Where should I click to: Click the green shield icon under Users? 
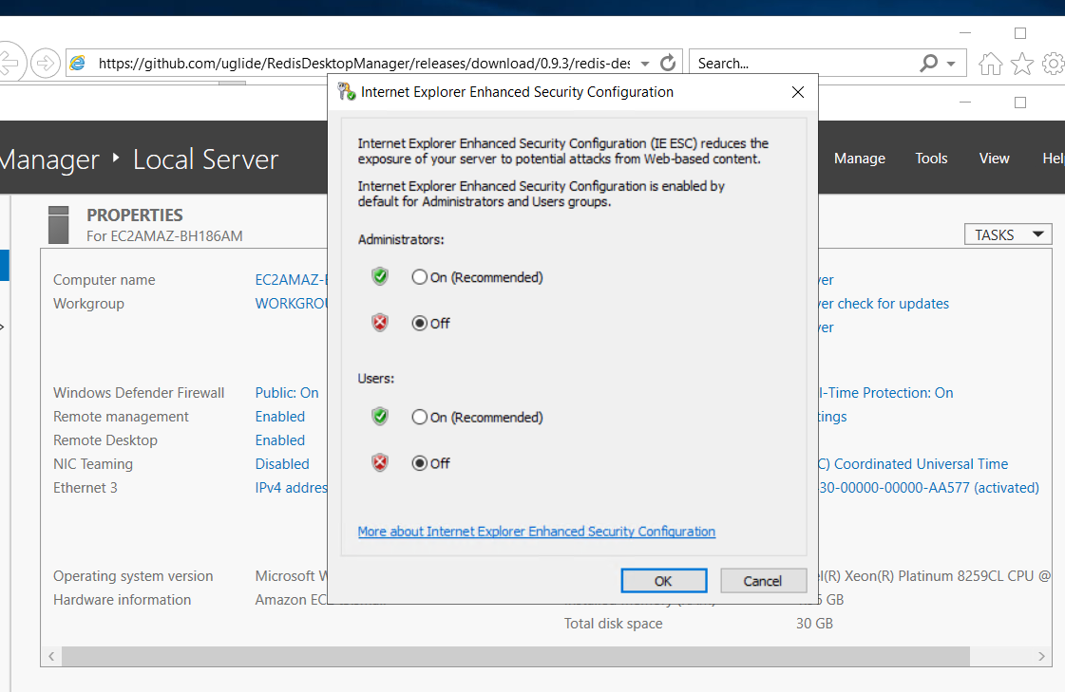[x=380, y=417]
